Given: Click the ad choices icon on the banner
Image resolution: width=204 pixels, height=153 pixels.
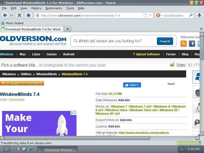Looking at the screenshot, I should [x=72, y=113].
